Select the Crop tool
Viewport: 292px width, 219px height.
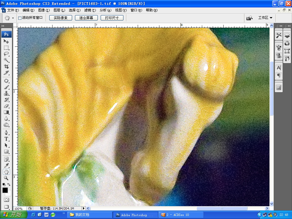[x=6, y=66]
